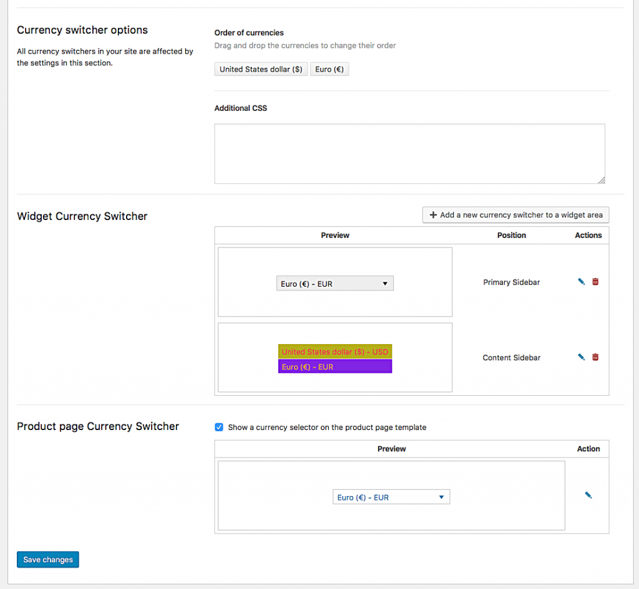Open the Primary Sidebar Euro currency dropdown
The height and width of the screenshot is (589, 639).
[x=335, y=284]
